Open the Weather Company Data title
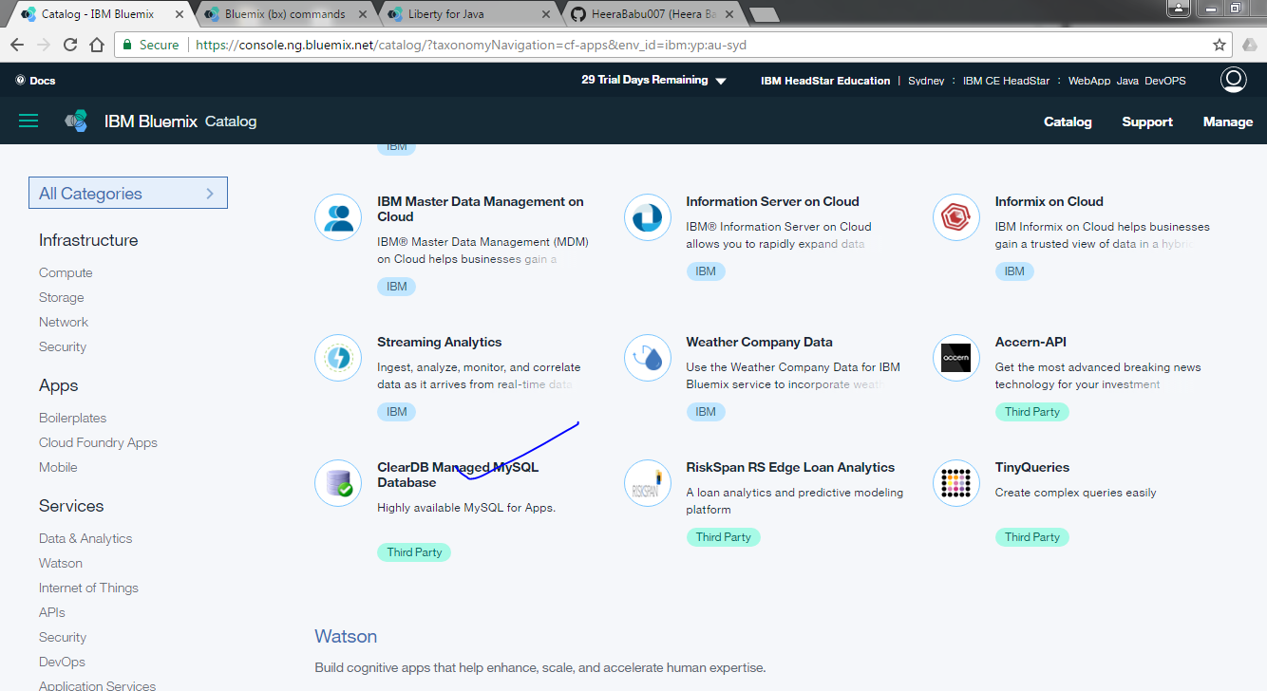Viewport: 1267px width, 691px height. click(759, 342)
